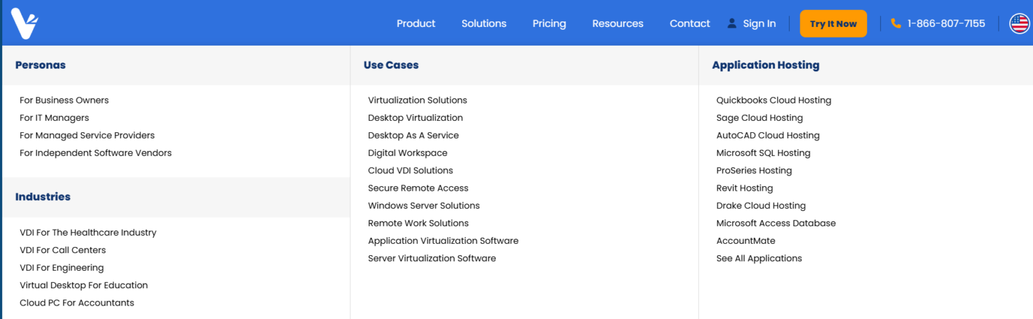Image resolution: width=1033 pixels, height=319 pixels.
Task: Click the Industries heading
Action: point(43,197)
